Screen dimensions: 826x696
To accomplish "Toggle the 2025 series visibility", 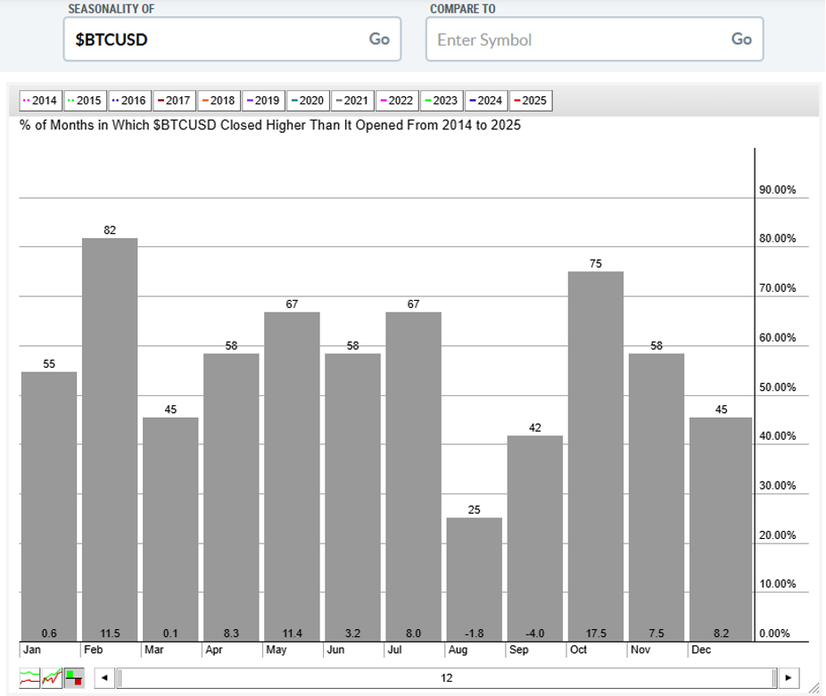I will coord(531,101).
